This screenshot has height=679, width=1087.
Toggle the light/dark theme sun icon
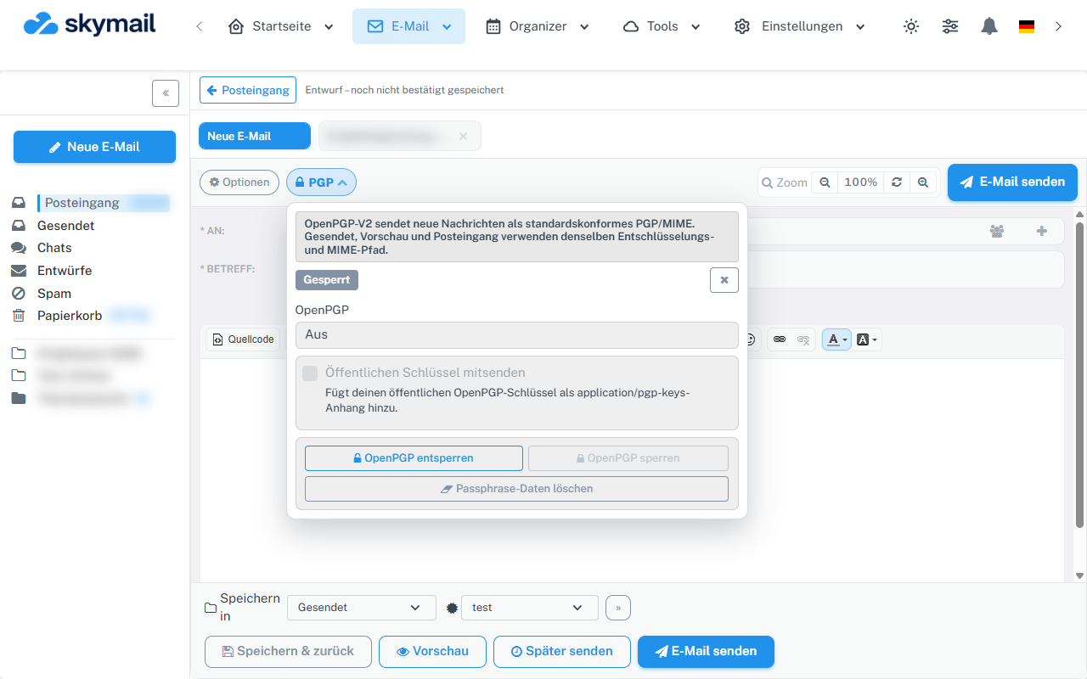click(911, 26)
